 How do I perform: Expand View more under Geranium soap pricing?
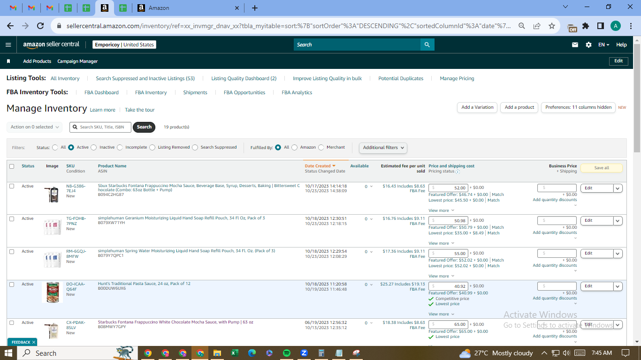coord(441,243)
